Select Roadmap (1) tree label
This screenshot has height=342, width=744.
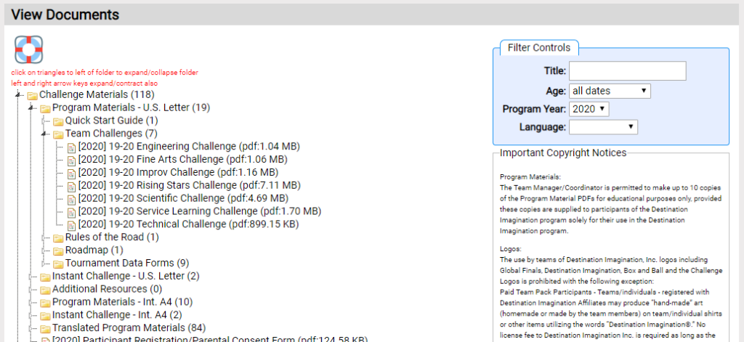94,250
